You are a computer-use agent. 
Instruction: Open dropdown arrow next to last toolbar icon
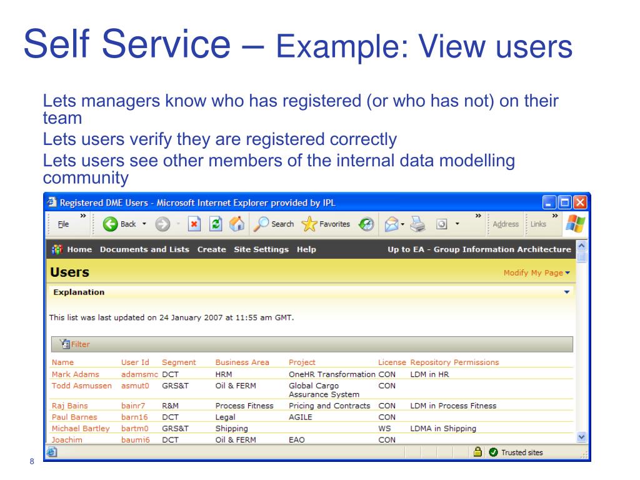[x=457, y=224]
